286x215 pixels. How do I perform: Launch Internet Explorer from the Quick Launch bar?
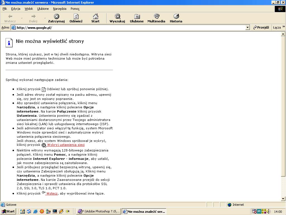(35, 211)
